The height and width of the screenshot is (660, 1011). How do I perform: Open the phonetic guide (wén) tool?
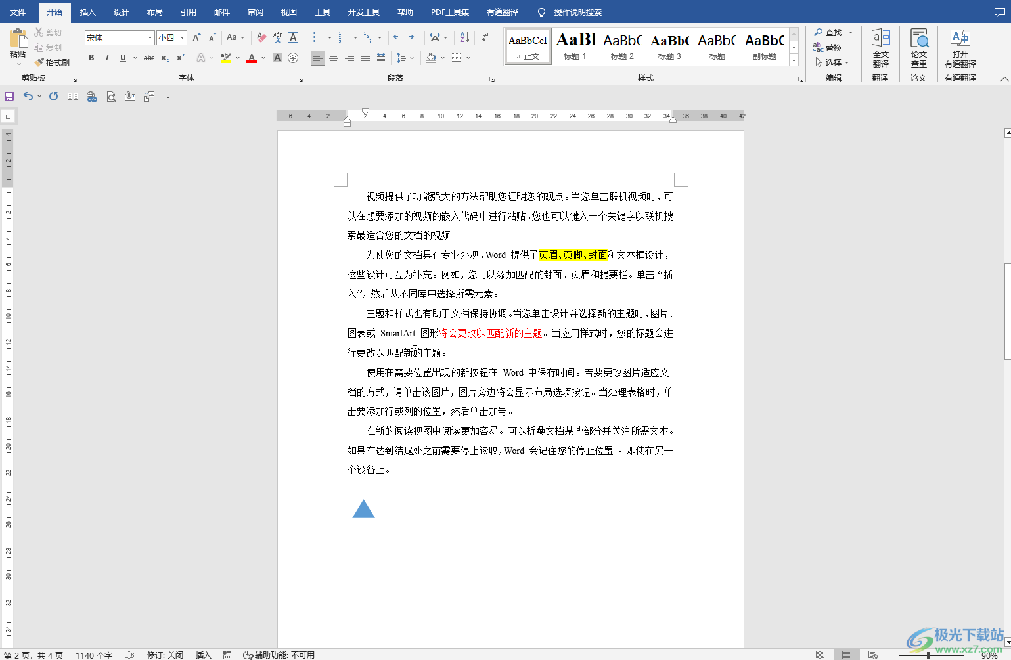pyautogui.click(x=277, y=37)
